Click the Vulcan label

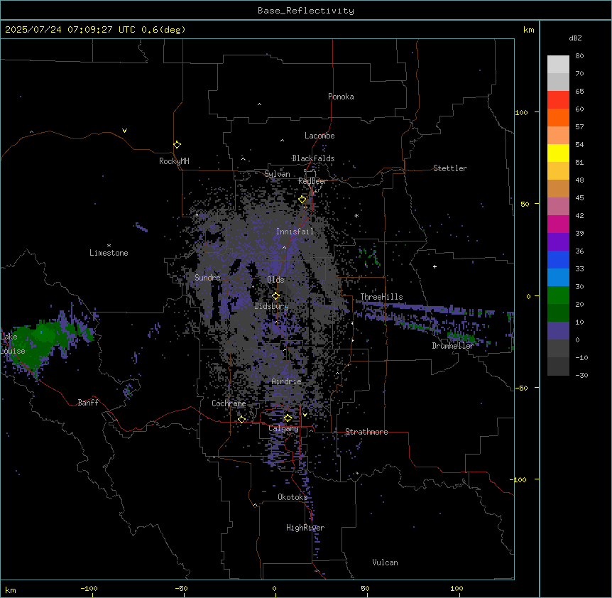coord(386,562)
